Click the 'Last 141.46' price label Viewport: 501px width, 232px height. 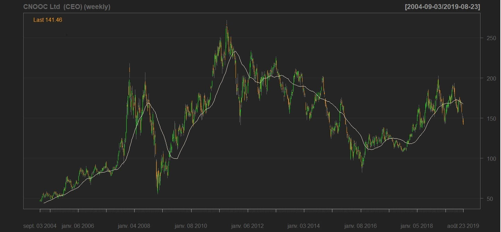(x=48, y=20)
